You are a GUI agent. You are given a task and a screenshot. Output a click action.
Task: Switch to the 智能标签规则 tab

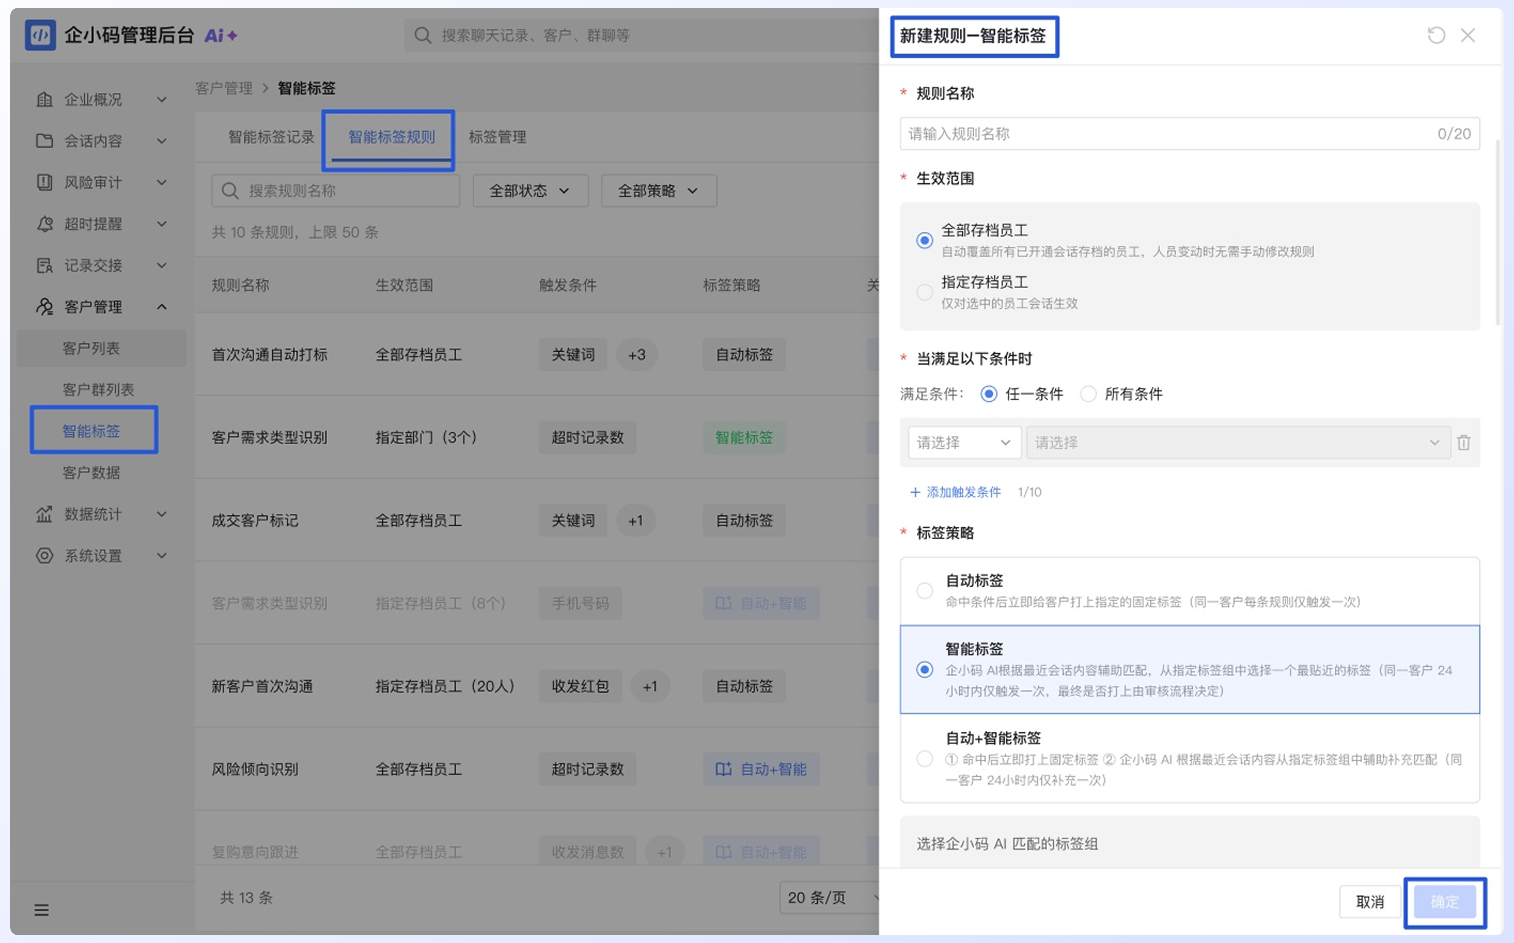tap(392, 137)
